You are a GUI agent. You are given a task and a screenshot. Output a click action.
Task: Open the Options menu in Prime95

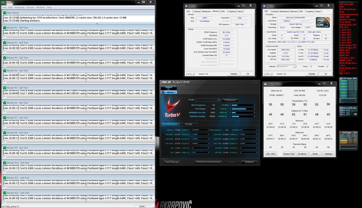[30, 7]
